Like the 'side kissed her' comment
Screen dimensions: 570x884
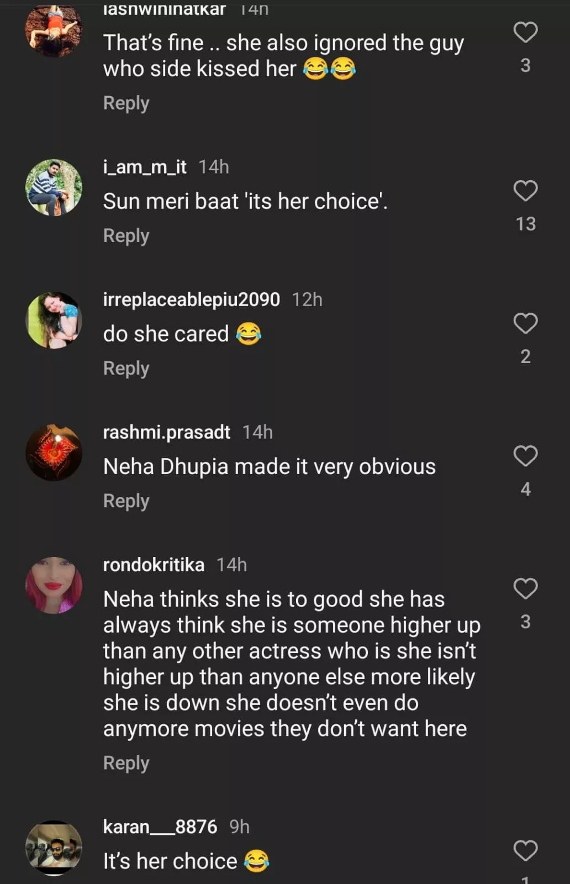pos(525,33)
